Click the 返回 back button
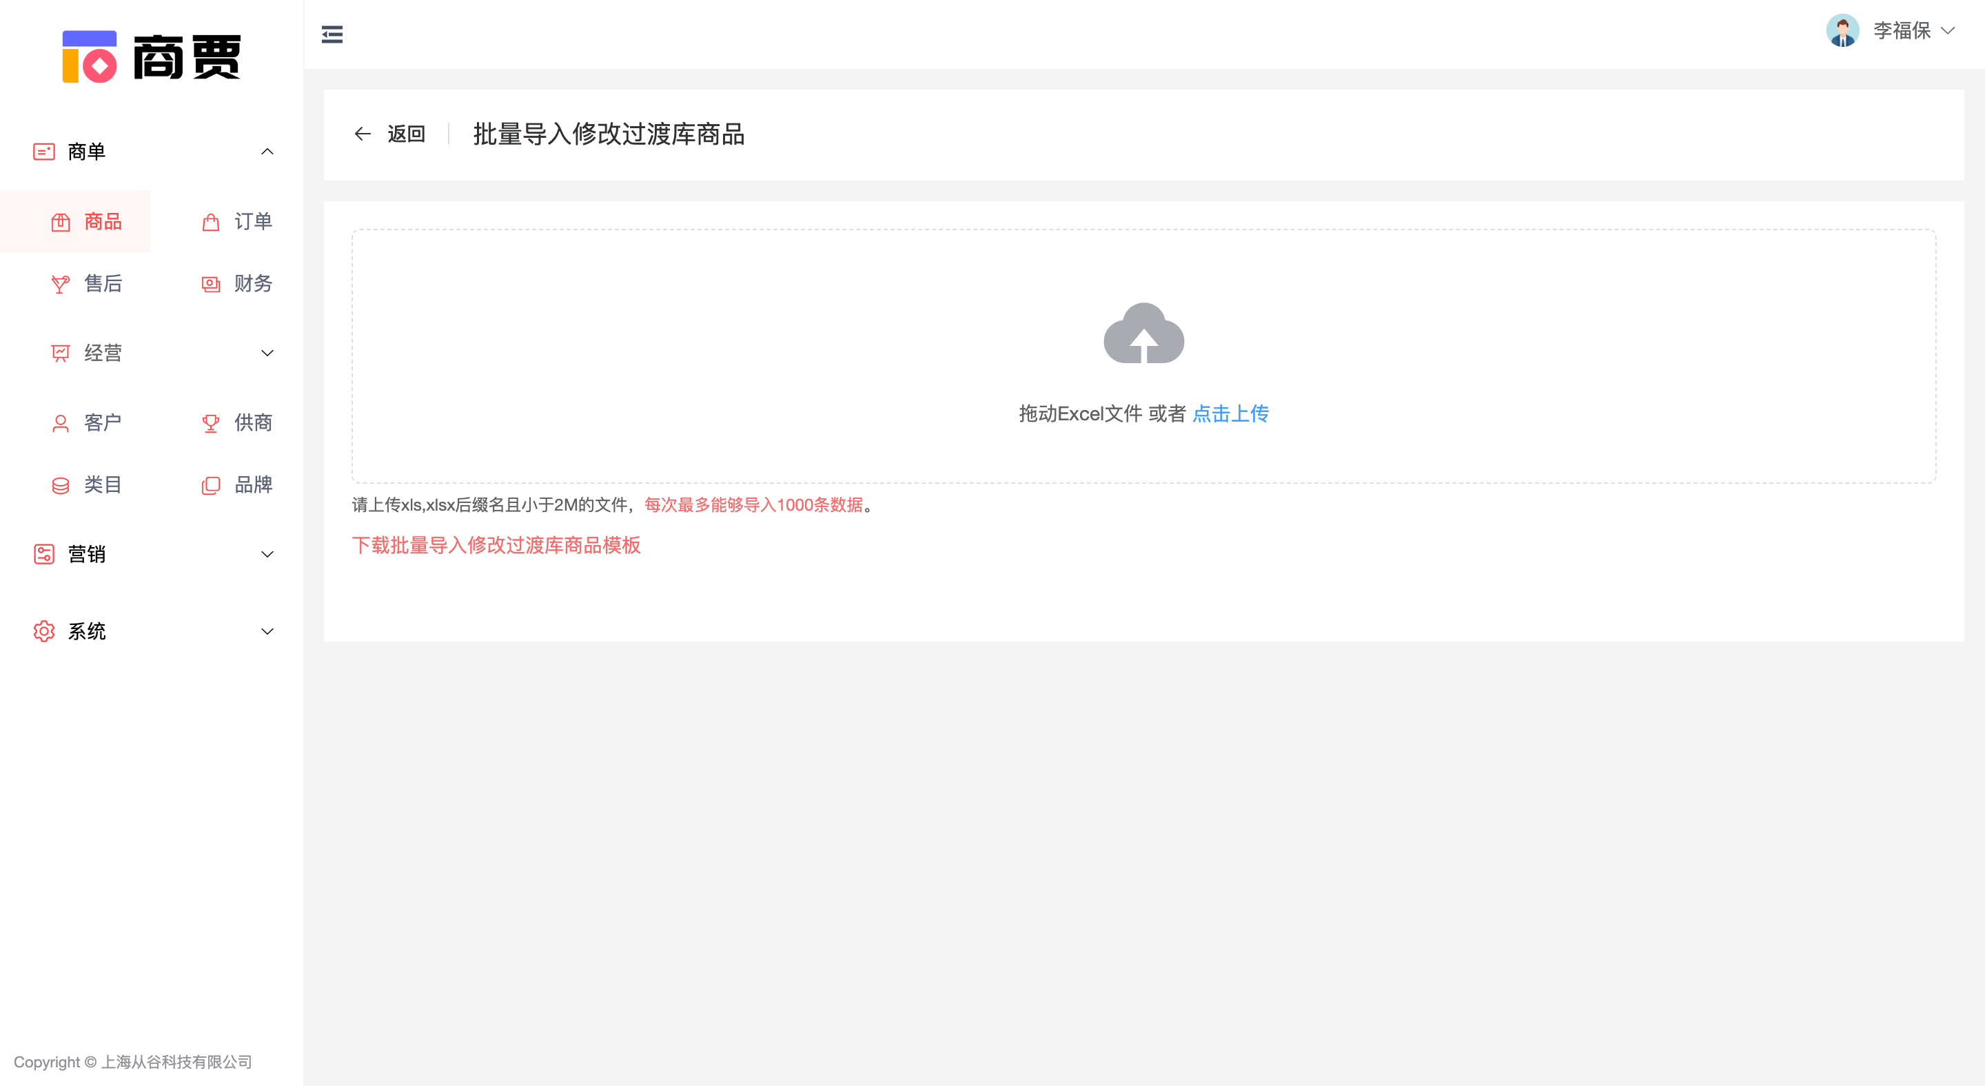 [x=406, y=134]
